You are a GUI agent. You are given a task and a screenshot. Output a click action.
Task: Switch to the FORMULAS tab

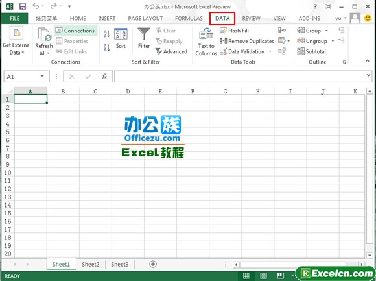pos(189,18)
